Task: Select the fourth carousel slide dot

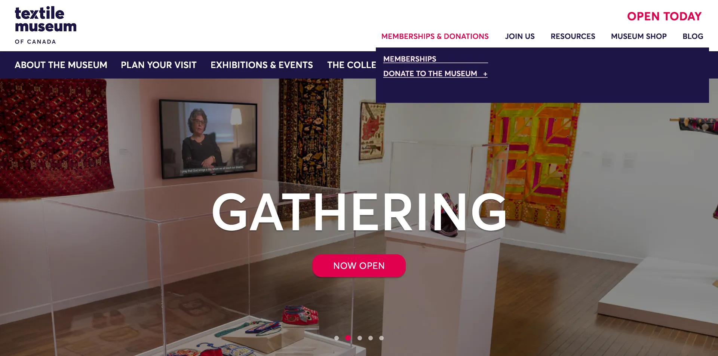Action: 370,338
